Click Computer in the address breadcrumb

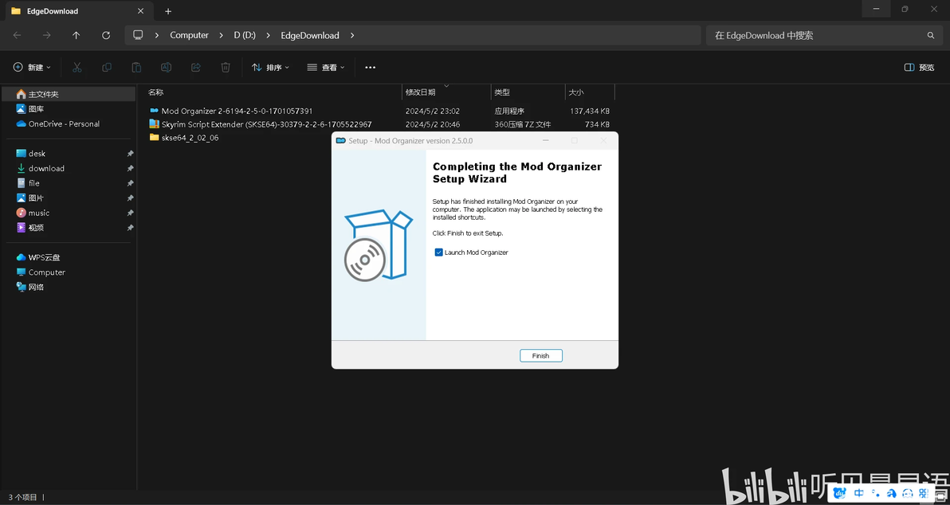[189, 35]
